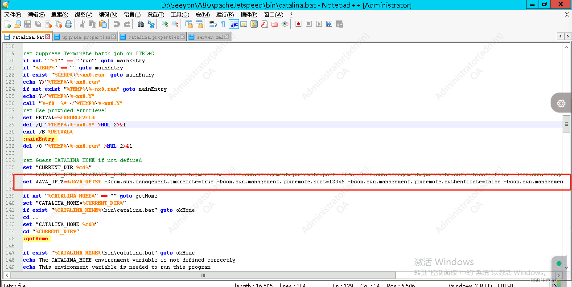Close the catalina.bat tab
Image resolution: width=572 pixels, height=287 pixels.
(48, 37)
